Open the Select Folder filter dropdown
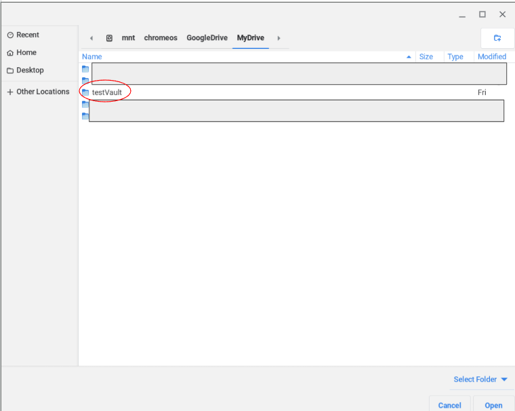515x411 pixels. [480, 379]
